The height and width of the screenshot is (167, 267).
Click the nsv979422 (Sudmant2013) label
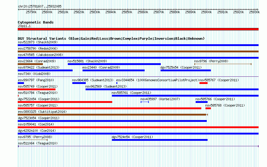(39, 67)
